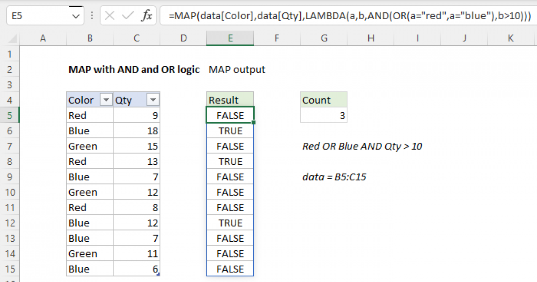Click the Insert Function fx icon
Viewport: 537px width, 282px height.
[x=146, y=16]
